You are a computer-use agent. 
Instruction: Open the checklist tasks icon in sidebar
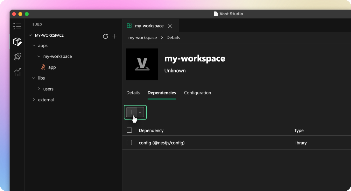(17, 26)
